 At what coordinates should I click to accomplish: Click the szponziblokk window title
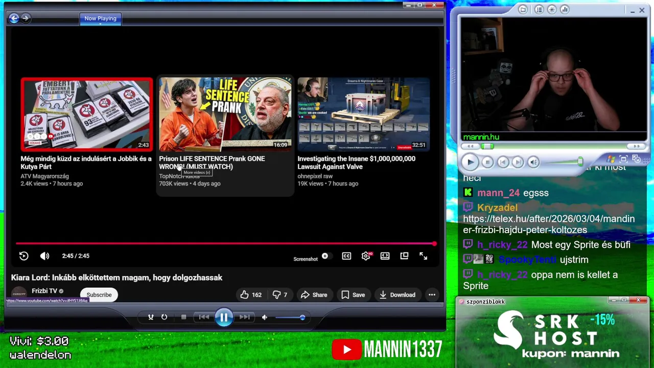coord(485,302)
